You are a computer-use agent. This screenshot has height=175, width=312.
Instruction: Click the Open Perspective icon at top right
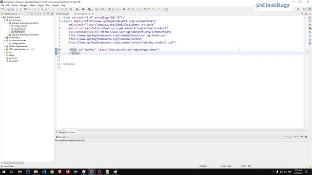coord(304,9)
